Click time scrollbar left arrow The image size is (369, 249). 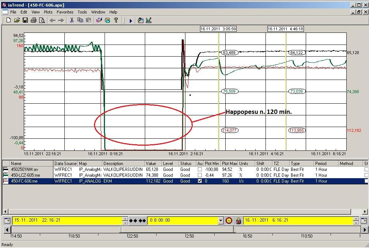7,230
